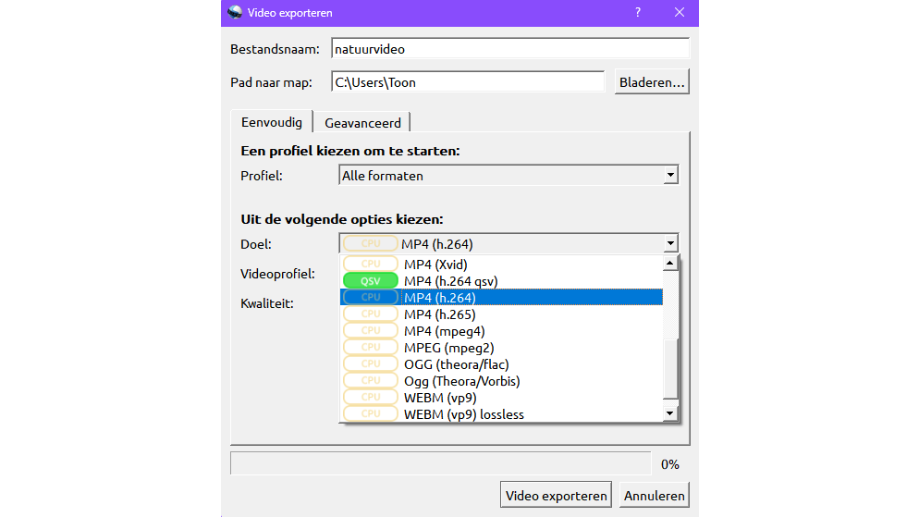Collapse the Doel dropdown arrow
The image size is (919, 517).
(669, 244)
